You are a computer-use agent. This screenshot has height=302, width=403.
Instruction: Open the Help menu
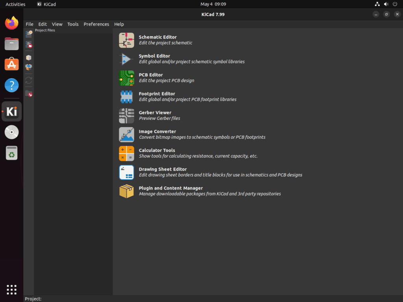point(119,24)
